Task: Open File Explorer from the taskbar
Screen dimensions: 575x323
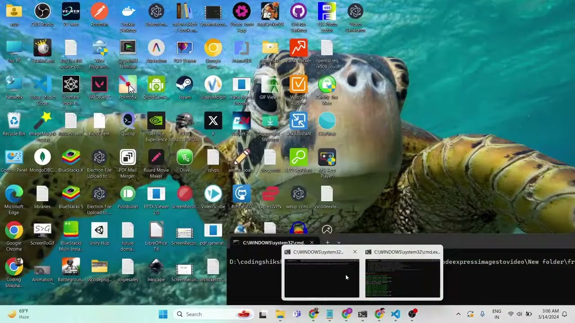Action: [280, 314]
